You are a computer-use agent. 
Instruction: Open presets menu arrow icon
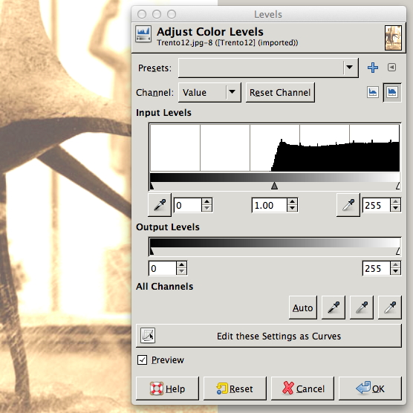(x=391, y=68)
